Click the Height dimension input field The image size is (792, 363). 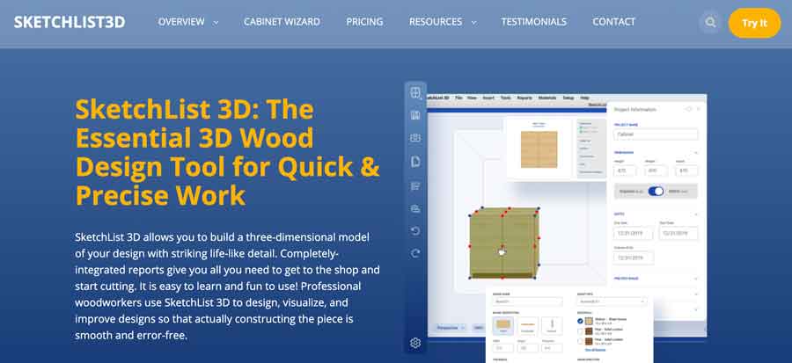[626, 171]
